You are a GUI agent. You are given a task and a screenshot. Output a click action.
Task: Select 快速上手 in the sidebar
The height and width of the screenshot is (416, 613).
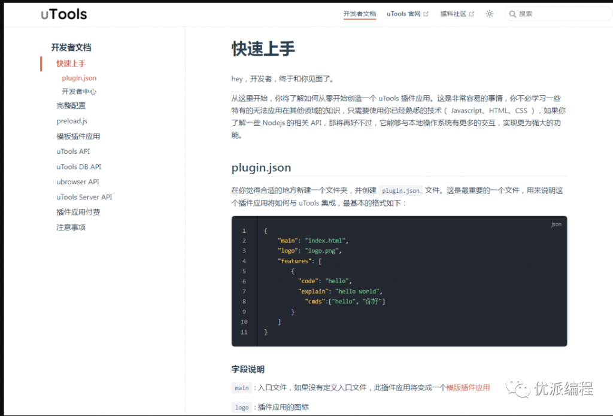[x=71, y=63]
